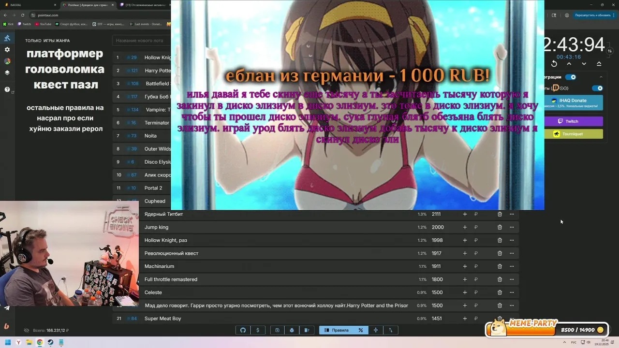Click the underlined up-arrow timer icon
The image size is (619, 348).
(x=599, y=64)
